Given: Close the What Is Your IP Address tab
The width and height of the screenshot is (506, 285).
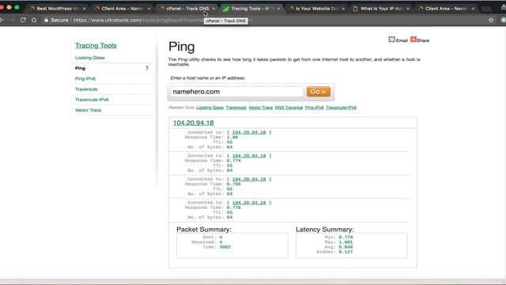Looking at the screenshot, I should [x=408, y=9].
